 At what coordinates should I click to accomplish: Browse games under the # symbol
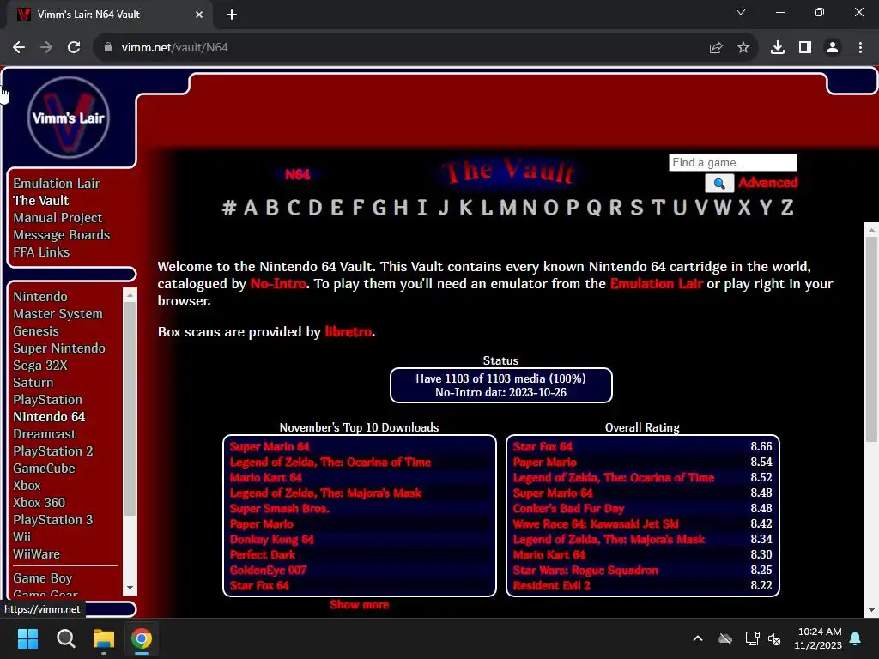click(x=228, y=208)
